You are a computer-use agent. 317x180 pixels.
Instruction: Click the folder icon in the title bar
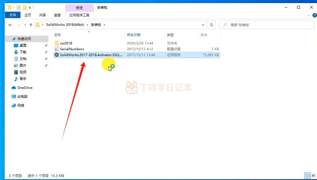point(9,8)
